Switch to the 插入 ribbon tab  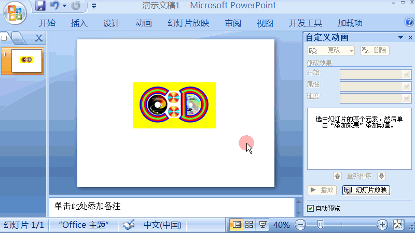(79, 23)
